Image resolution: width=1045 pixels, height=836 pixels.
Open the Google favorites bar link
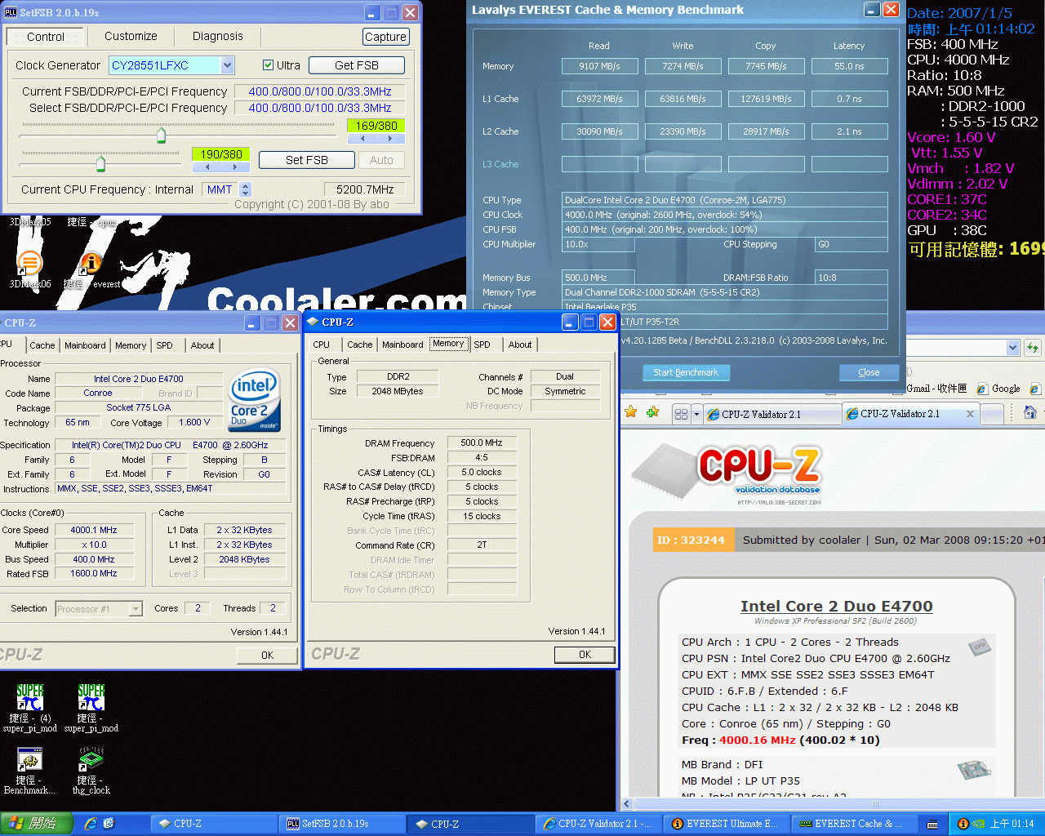(998, 389)
